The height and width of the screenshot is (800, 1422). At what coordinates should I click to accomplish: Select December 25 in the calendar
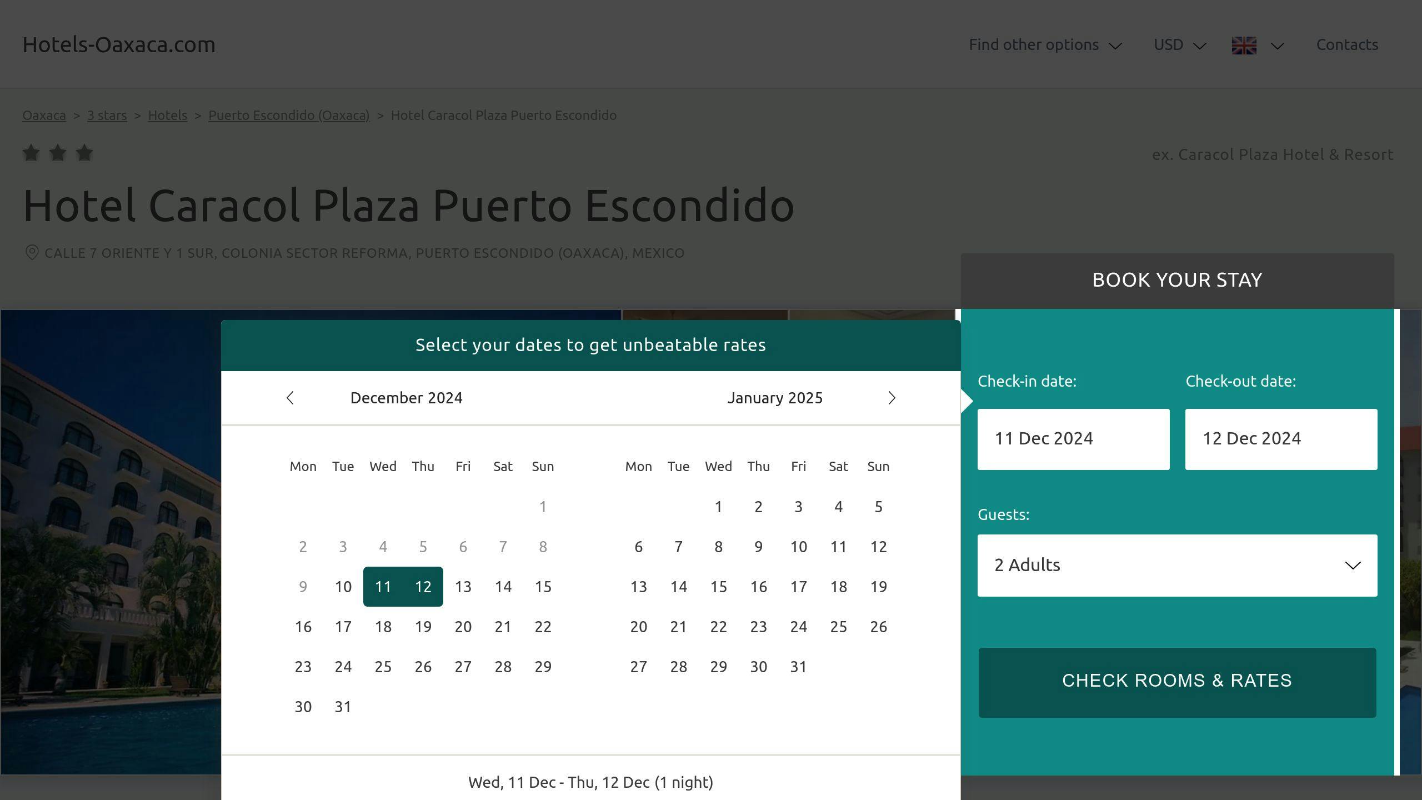383,667
